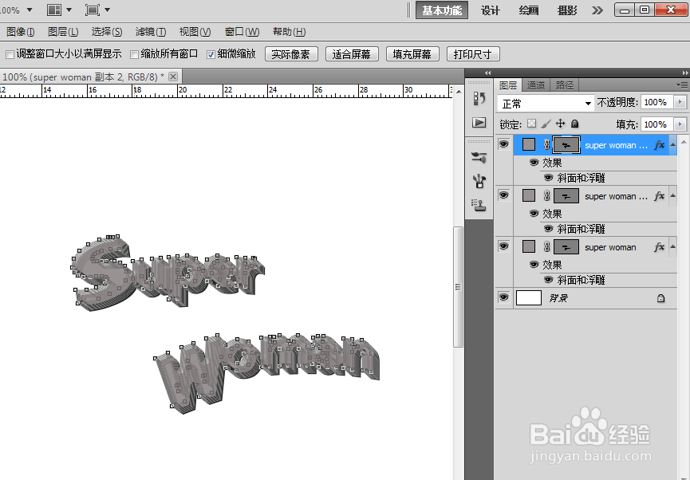This screenshot has width=690, height=480.
Task: Click the 填充屏幕 button
Action: click(412, 54)
